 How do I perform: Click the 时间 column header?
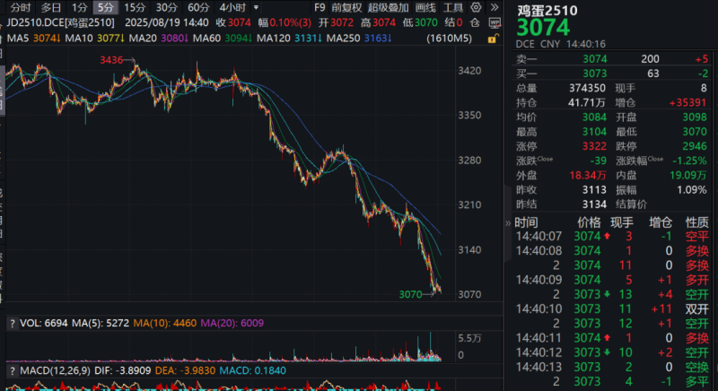(526, 222)
